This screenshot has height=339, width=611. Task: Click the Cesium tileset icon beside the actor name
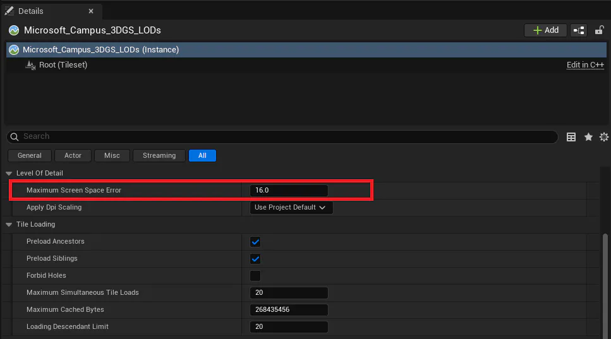pyautogui.click(x=14, y=30)
